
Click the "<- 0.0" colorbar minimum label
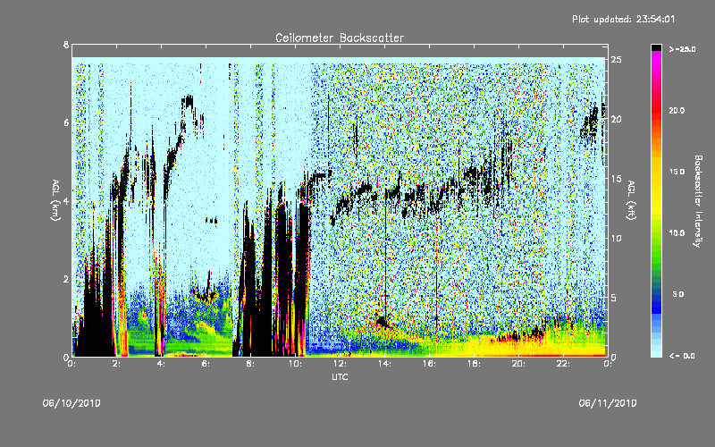point(682,356)
